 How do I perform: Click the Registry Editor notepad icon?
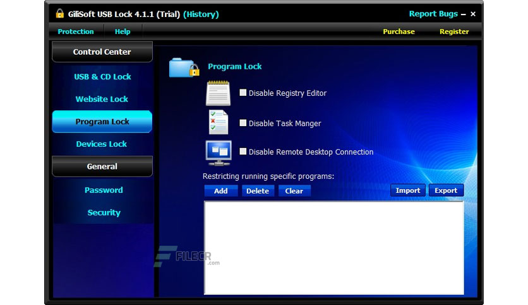[x=218, y=93]
